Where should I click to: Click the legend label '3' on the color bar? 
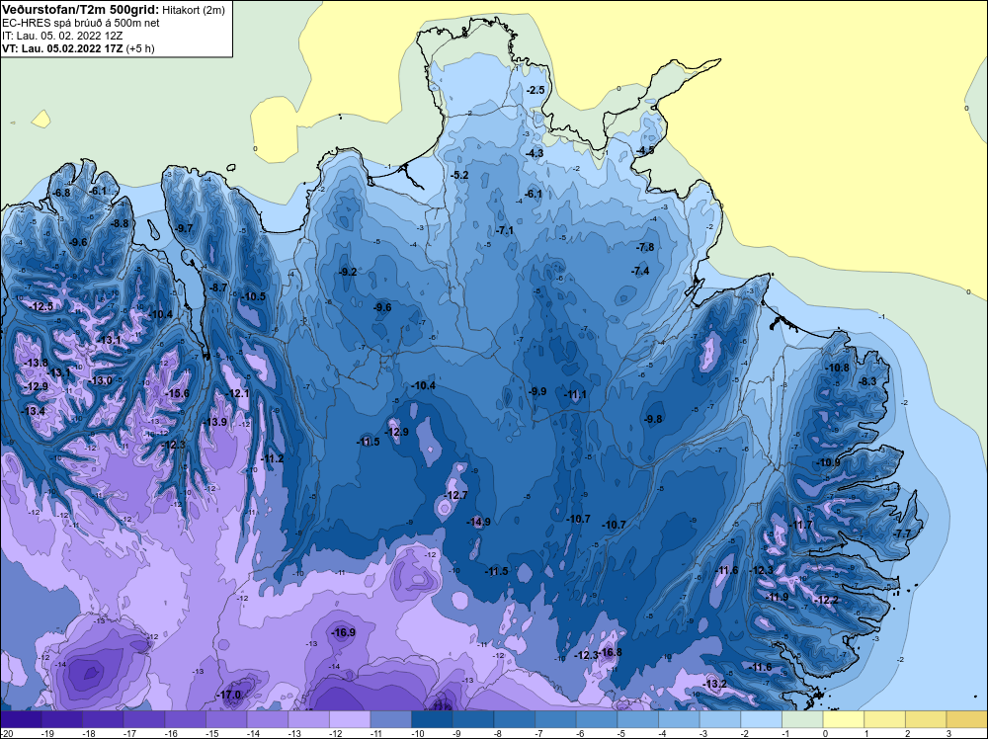pos(948,733)
